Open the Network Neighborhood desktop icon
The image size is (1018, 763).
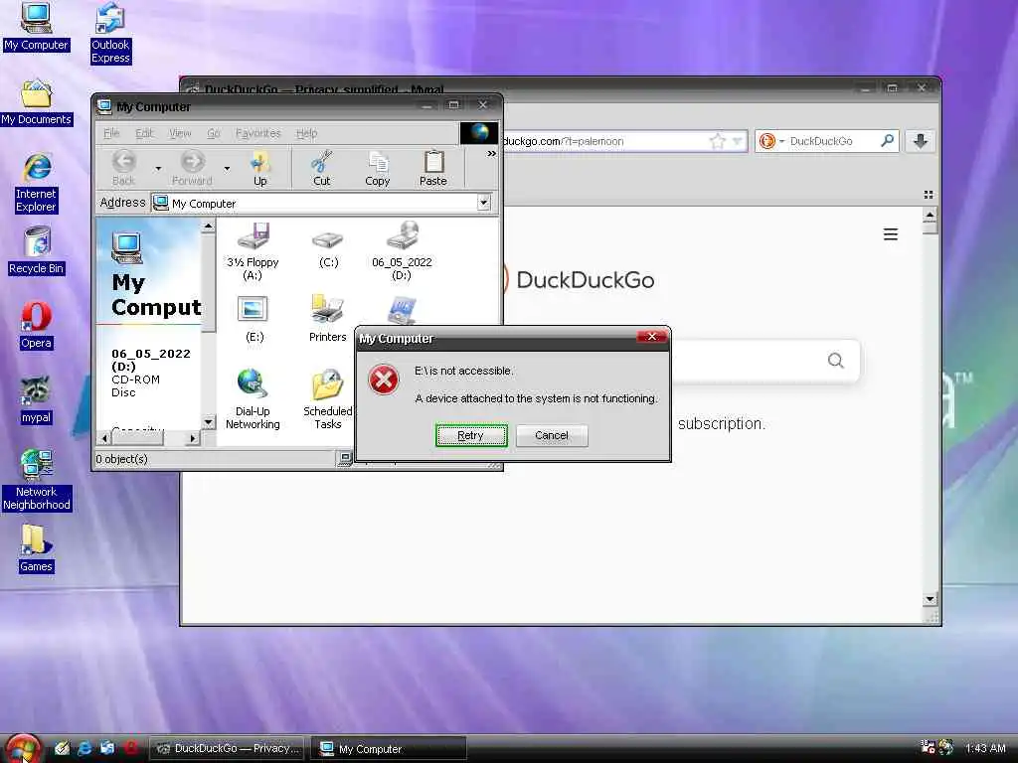pyautogui.click(x=36, y=480)
